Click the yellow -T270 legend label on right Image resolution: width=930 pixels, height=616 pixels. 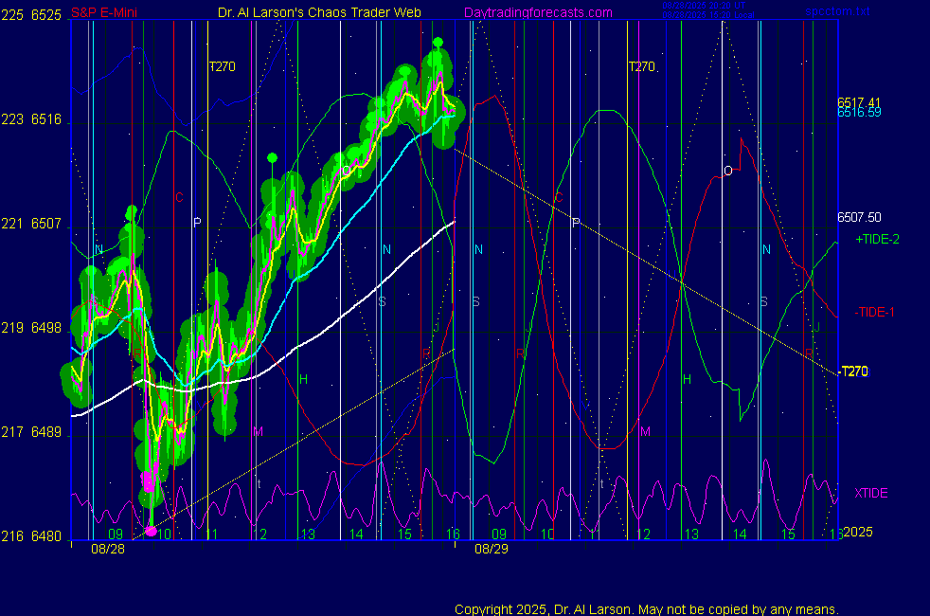[853, 371]
